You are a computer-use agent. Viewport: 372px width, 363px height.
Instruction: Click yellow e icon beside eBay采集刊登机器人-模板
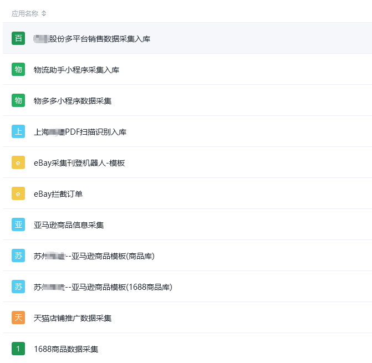click(18, 162)
